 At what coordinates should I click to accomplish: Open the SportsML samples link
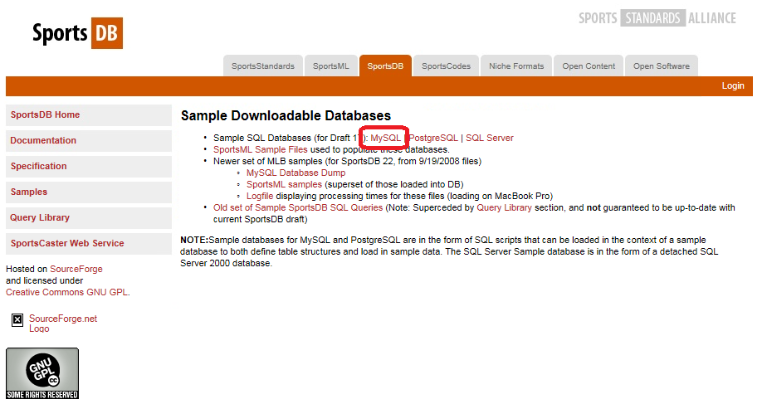point(284,184)
